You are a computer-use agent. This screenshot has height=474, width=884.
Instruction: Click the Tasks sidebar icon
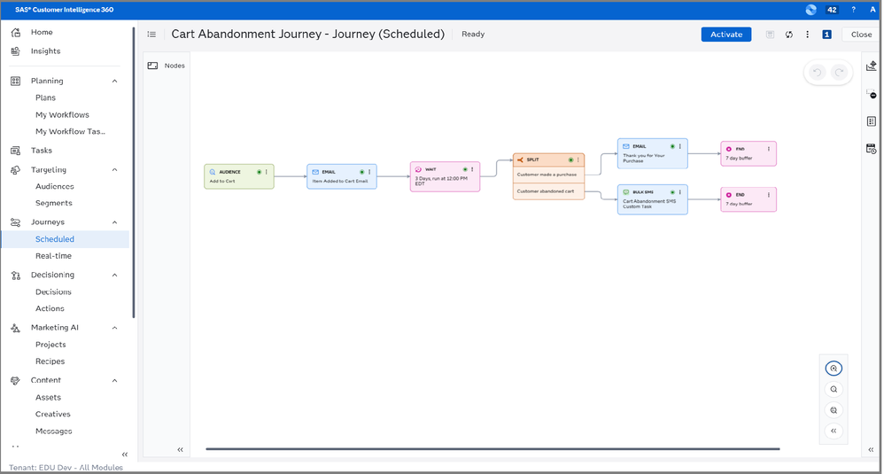(x=16, y=151)
